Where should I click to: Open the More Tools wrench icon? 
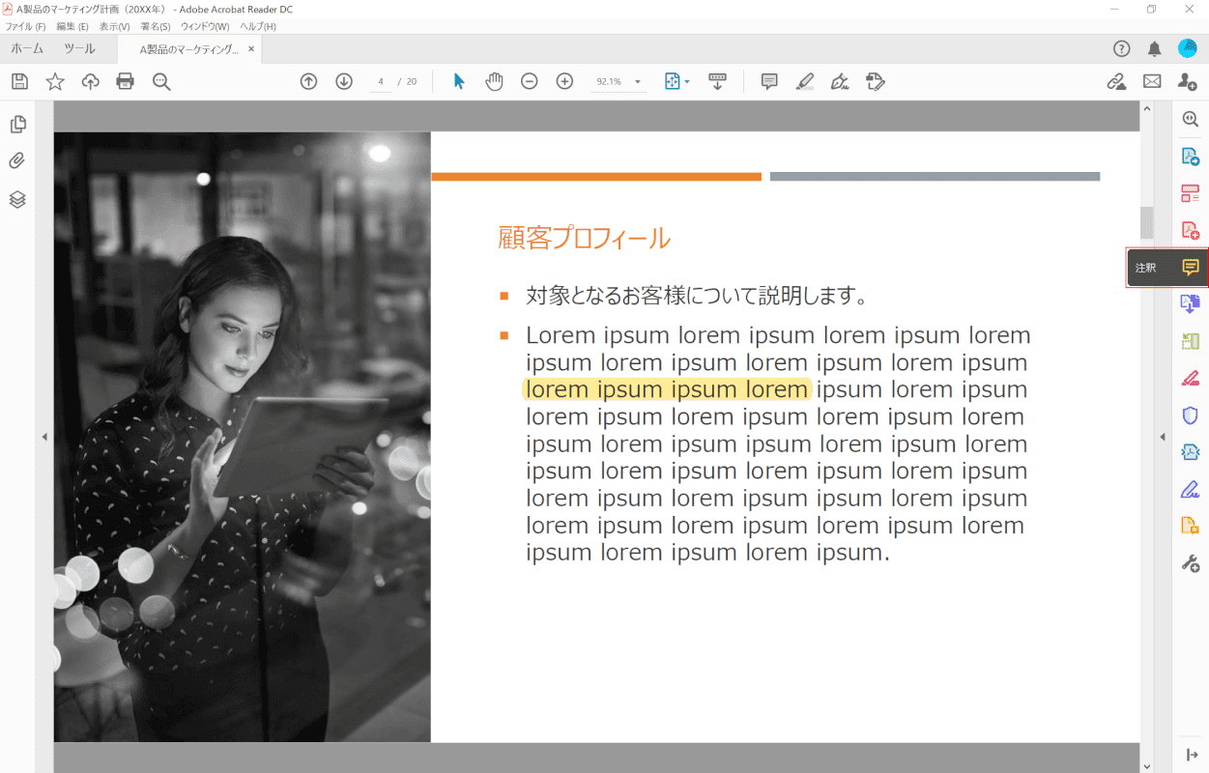(x=1191, y=563)
